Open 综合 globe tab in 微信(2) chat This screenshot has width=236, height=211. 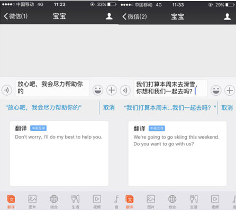point(173,201)
